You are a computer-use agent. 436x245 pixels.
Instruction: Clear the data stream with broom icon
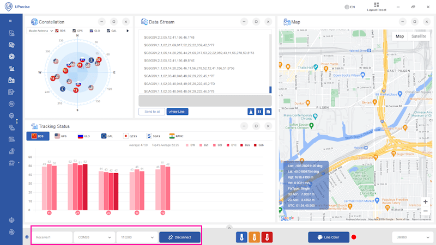tap(251, 112)
